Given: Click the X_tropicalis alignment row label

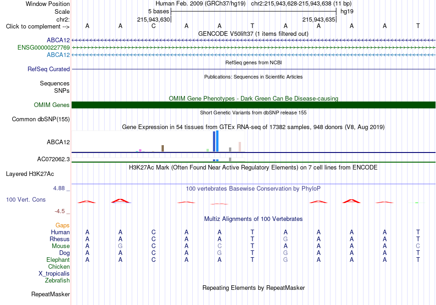Looking at the screenshot, I should (54, 274).
